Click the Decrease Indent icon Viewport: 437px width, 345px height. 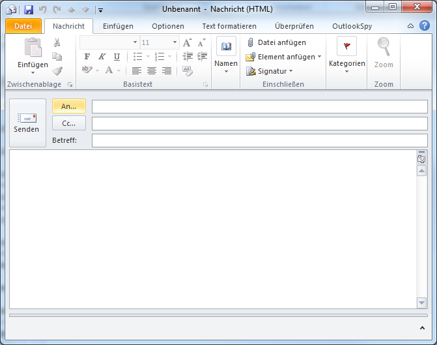(188, 56)
